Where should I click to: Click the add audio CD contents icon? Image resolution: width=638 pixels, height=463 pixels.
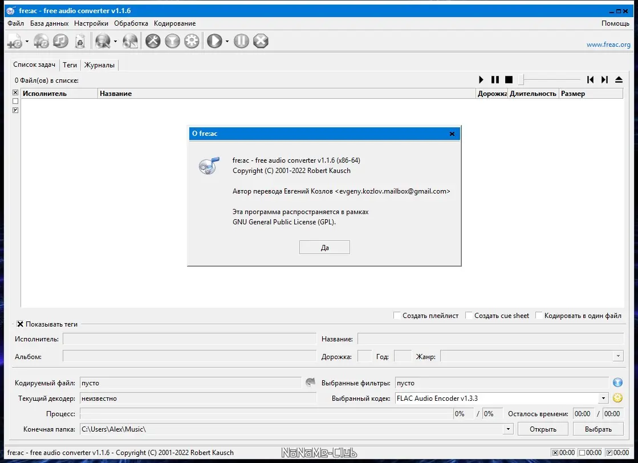click(41, 41)
